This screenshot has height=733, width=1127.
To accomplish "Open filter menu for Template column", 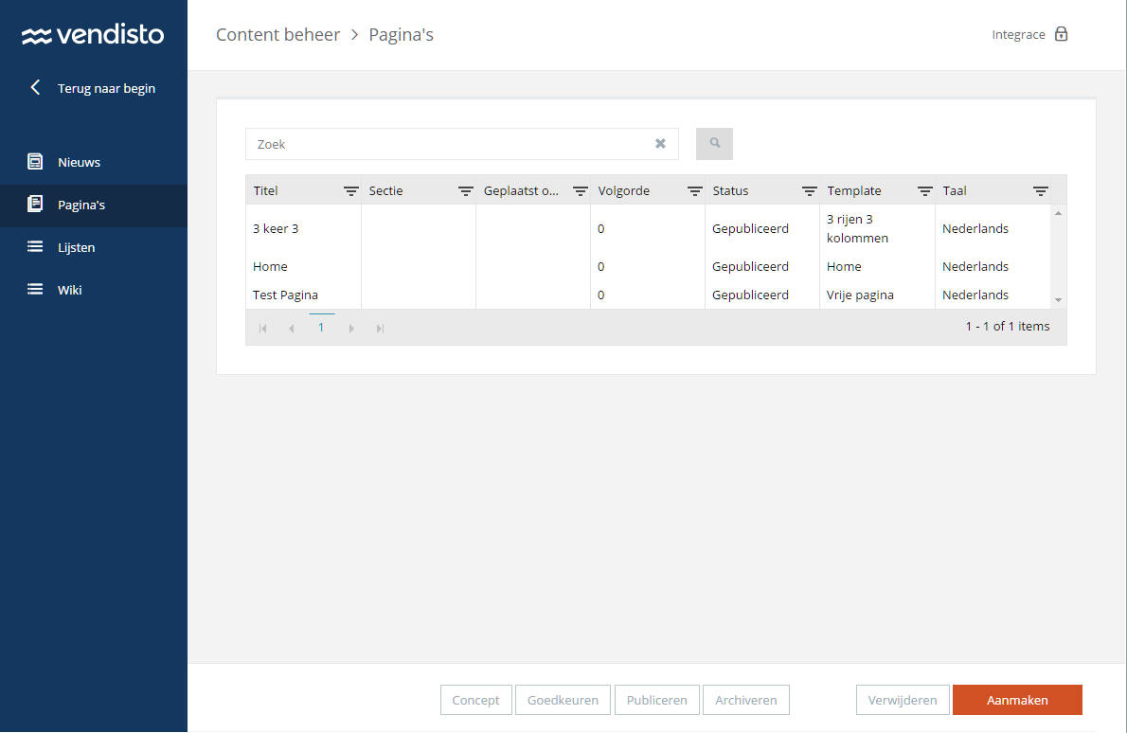I will pos(925,191).
